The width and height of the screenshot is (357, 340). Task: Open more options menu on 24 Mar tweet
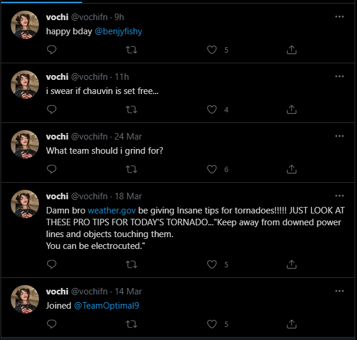tap(339, 135)
